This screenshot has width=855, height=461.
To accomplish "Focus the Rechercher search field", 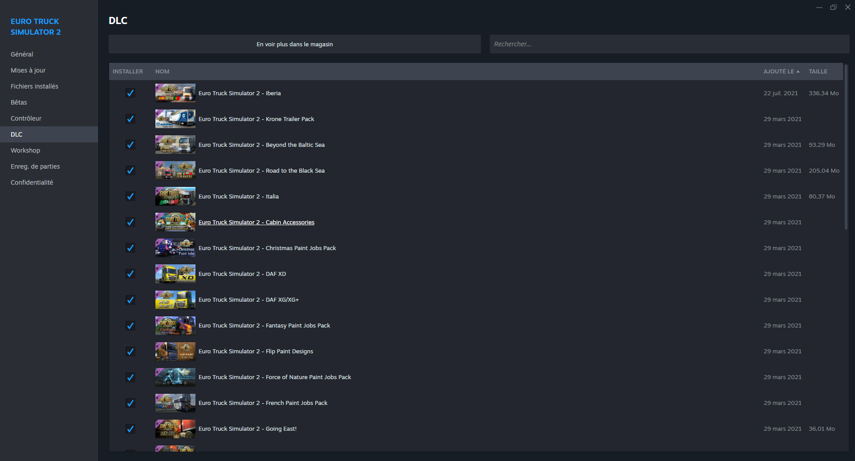I will 669,44.
